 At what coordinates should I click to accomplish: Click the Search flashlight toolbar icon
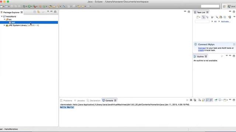tap(58, 6)
